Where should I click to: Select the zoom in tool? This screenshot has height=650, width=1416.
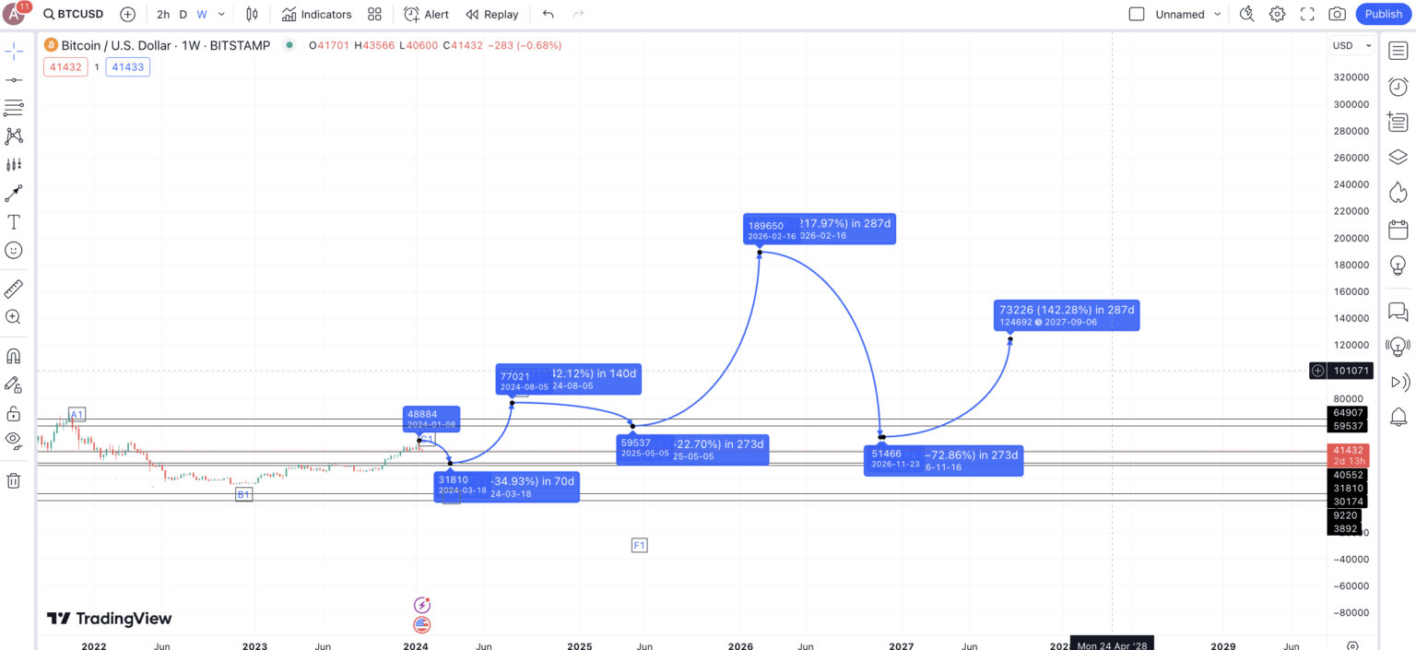click(x=14, y=317)
